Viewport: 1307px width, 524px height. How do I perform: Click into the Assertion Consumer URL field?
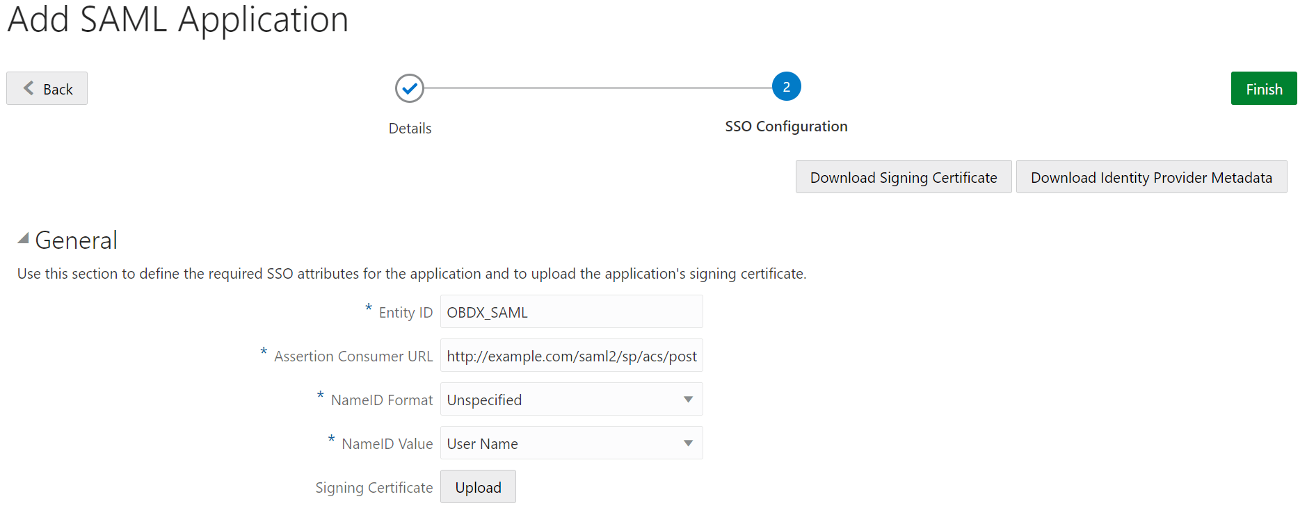pos(571,356)
